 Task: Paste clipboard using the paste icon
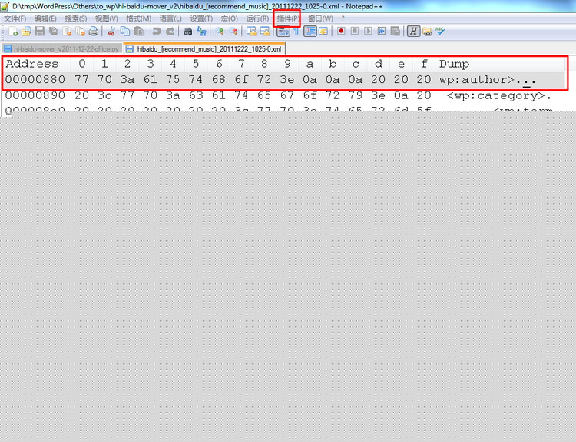click(138, 32)
